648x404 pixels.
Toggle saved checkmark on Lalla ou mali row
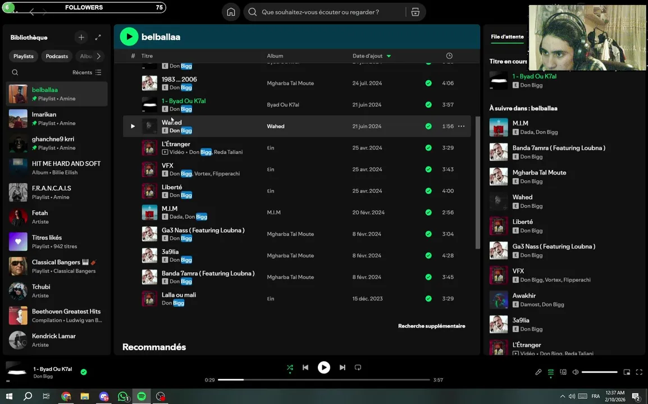[x=428, y=299]
